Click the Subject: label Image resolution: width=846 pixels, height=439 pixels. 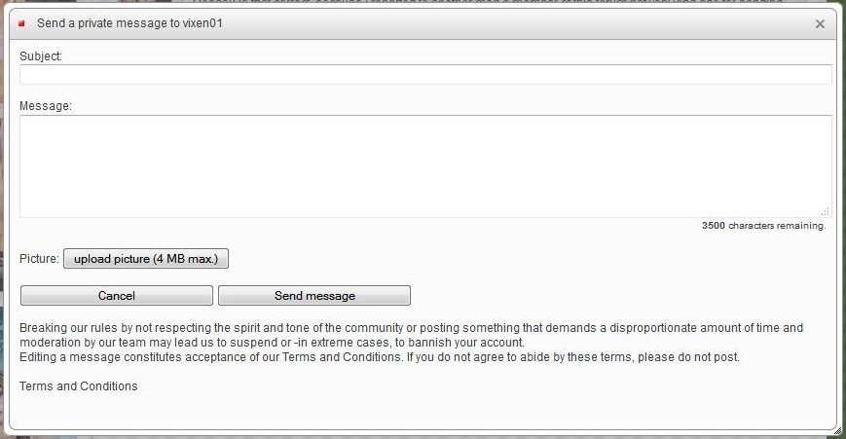click(41, 56)
